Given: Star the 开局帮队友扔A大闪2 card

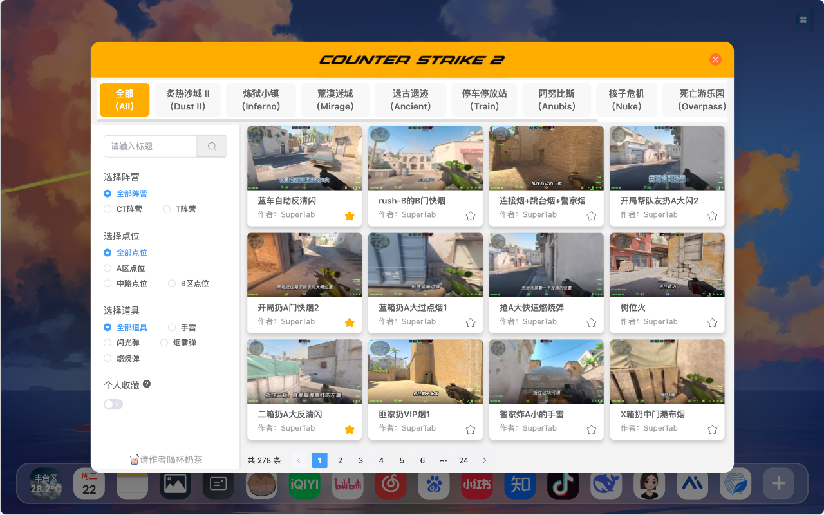Looking at the screenshot, I should pyautogui.click(x=713, y=216).
